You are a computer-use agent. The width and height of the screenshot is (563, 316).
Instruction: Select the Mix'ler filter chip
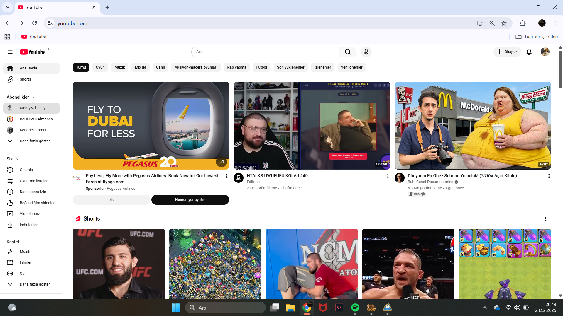click(141, 67)
